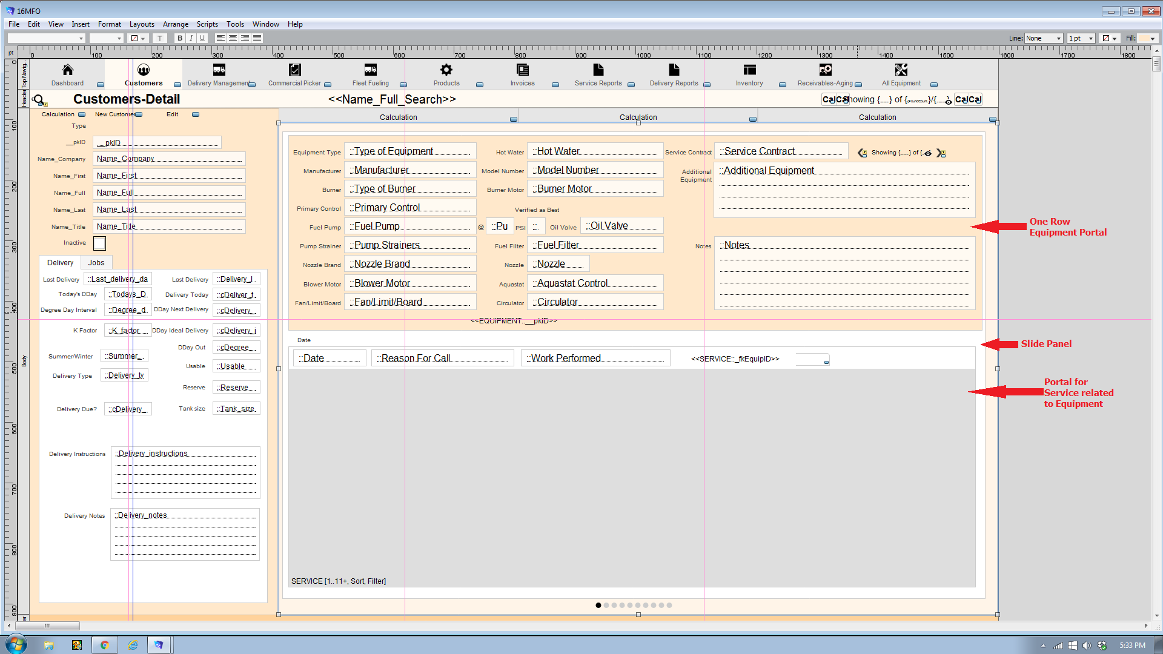Select the Service Reports icon
The width and height of the screenshot is (1163, 654).
click(x=598, y=70)
